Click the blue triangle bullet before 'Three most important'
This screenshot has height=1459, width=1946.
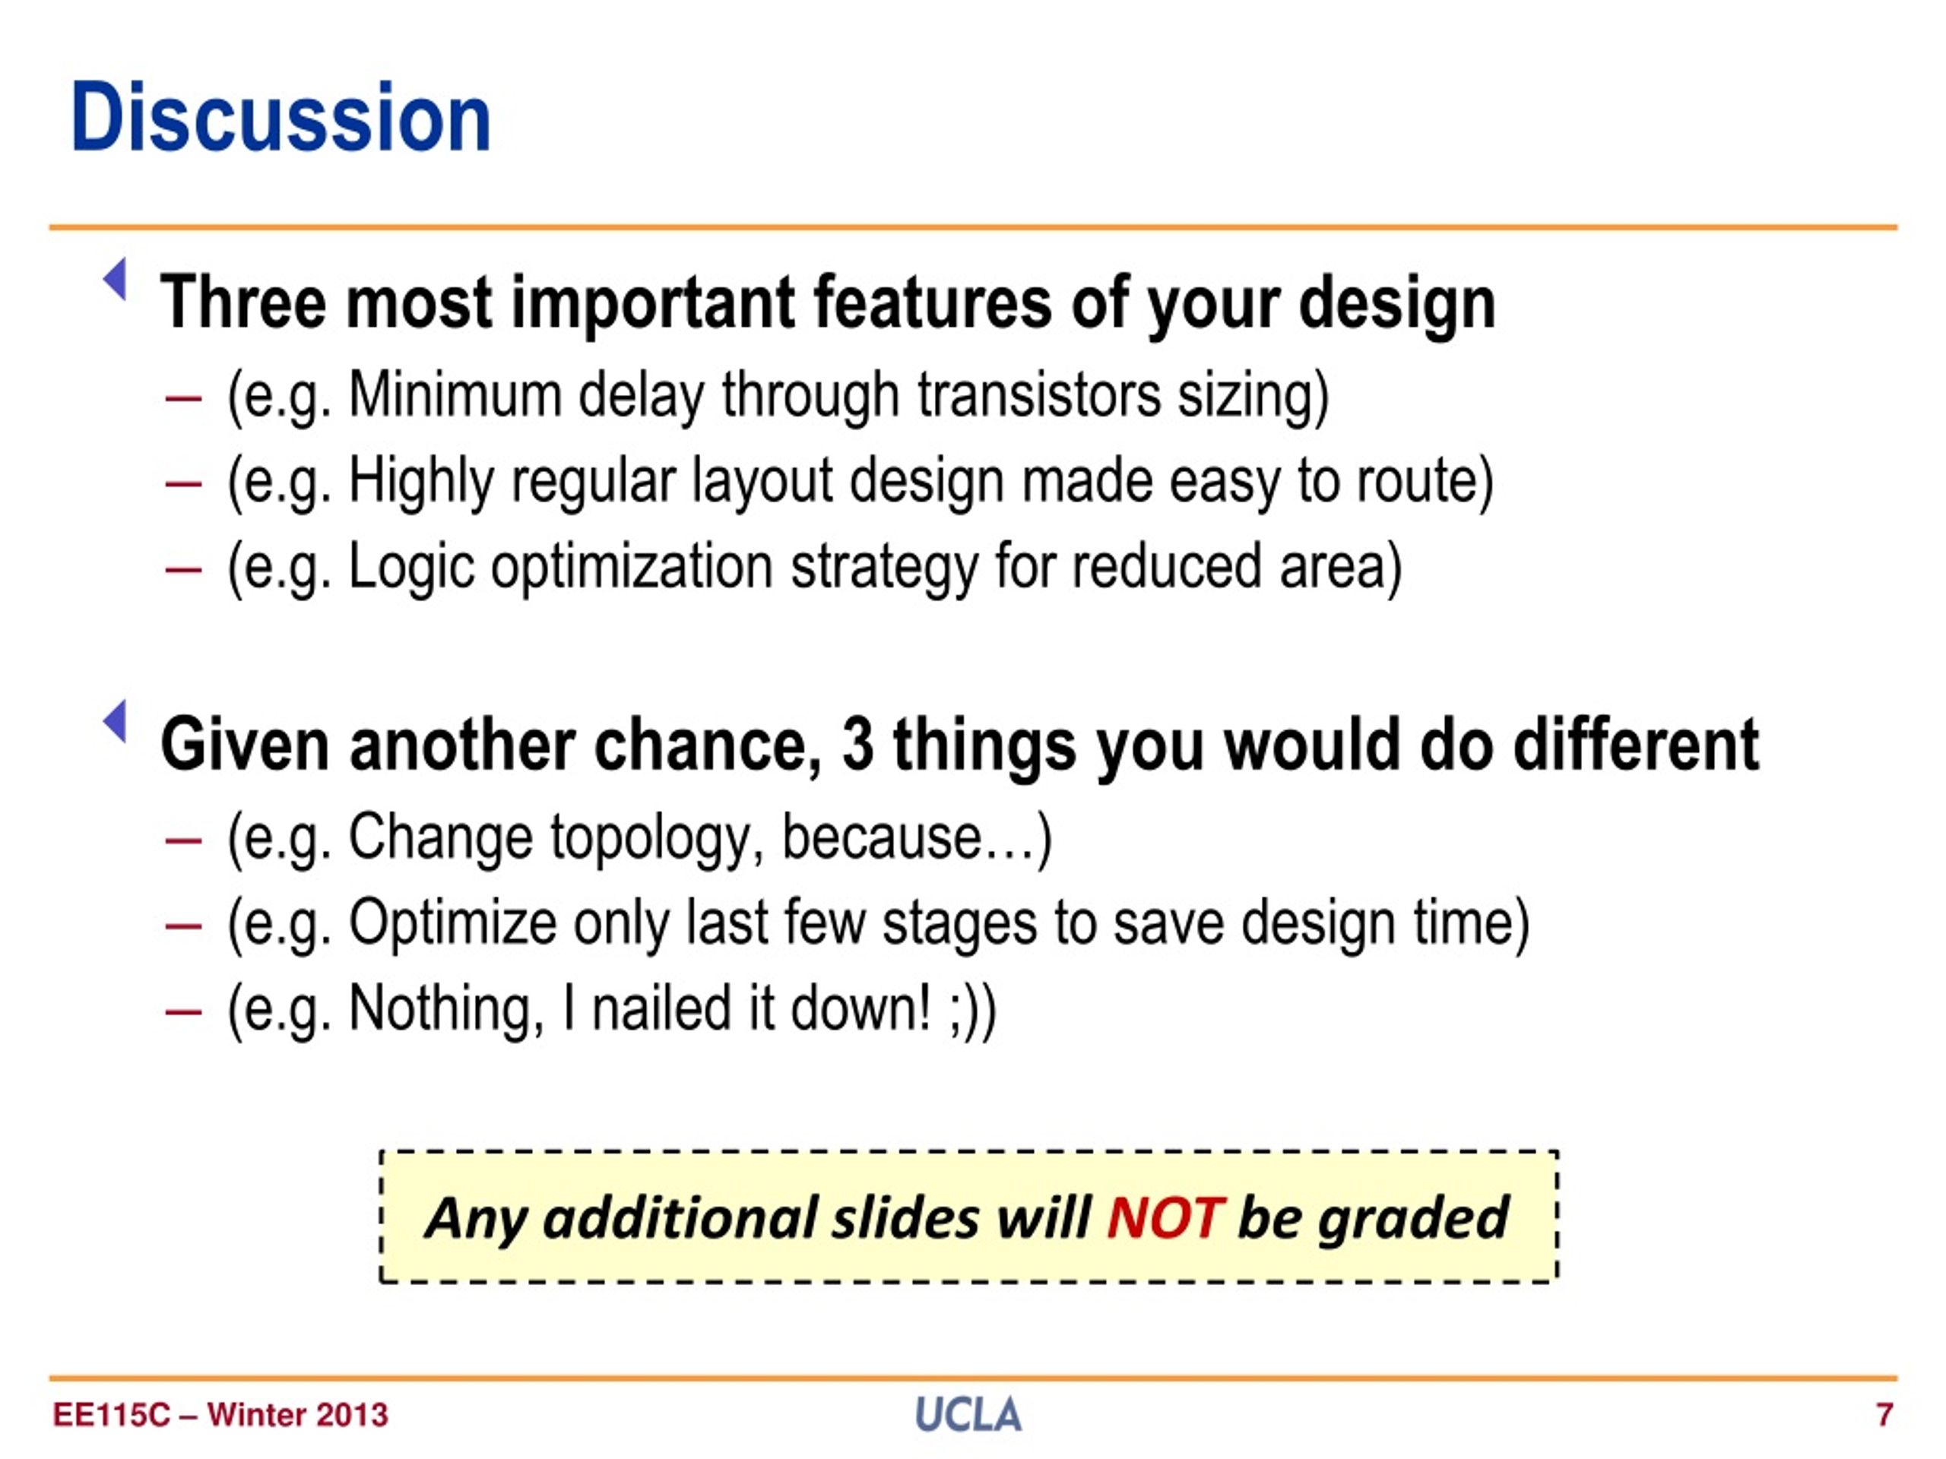[x=116, y=279]
